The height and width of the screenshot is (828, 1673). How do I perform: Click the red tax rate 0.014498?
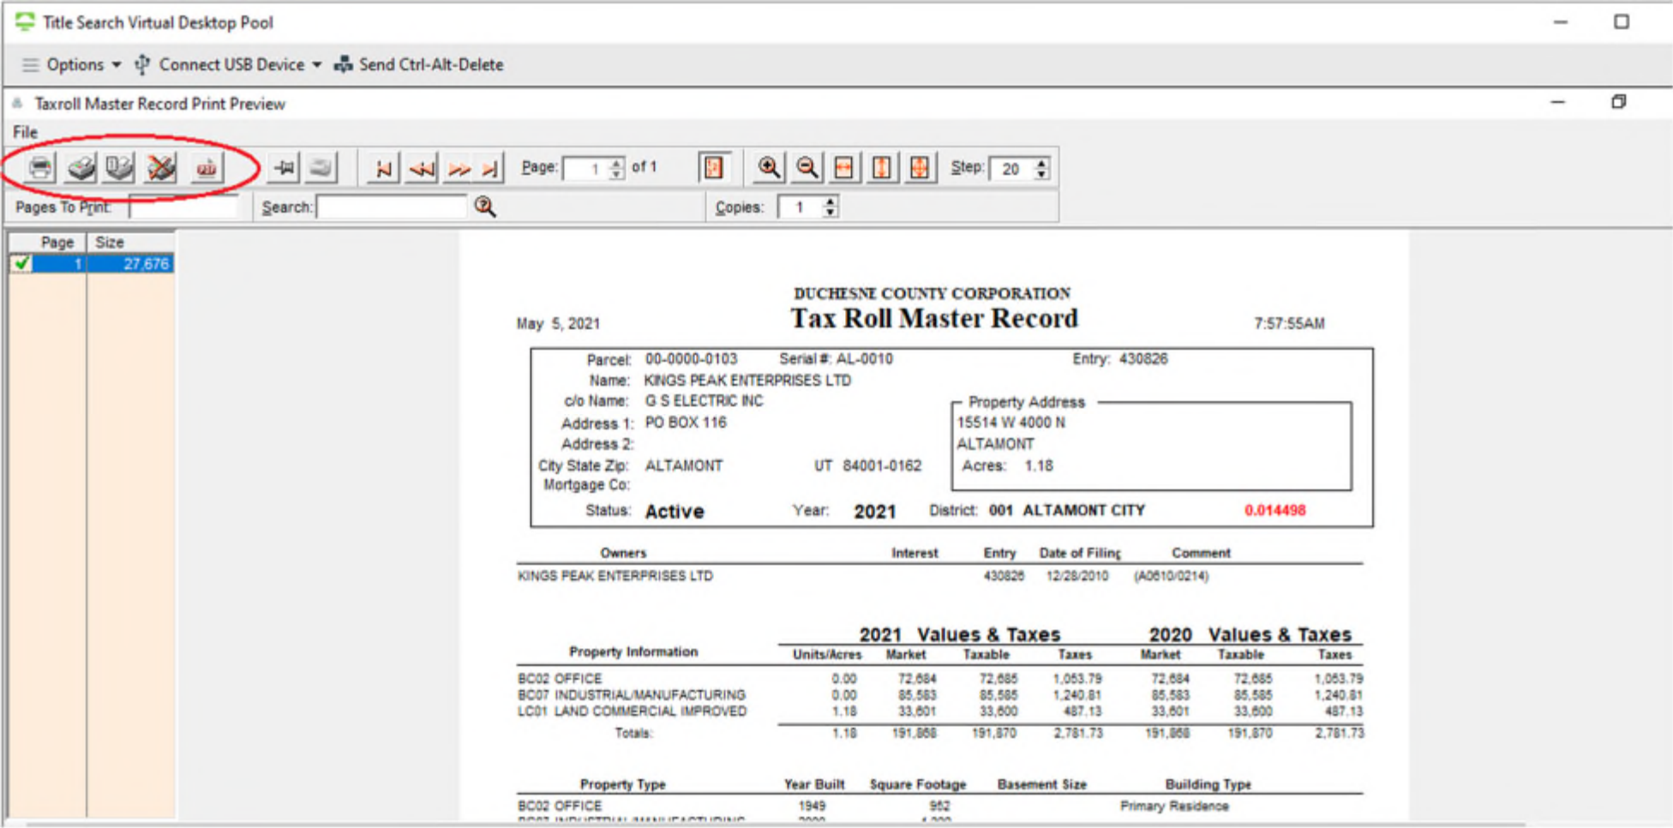(x=1274, y=510)
